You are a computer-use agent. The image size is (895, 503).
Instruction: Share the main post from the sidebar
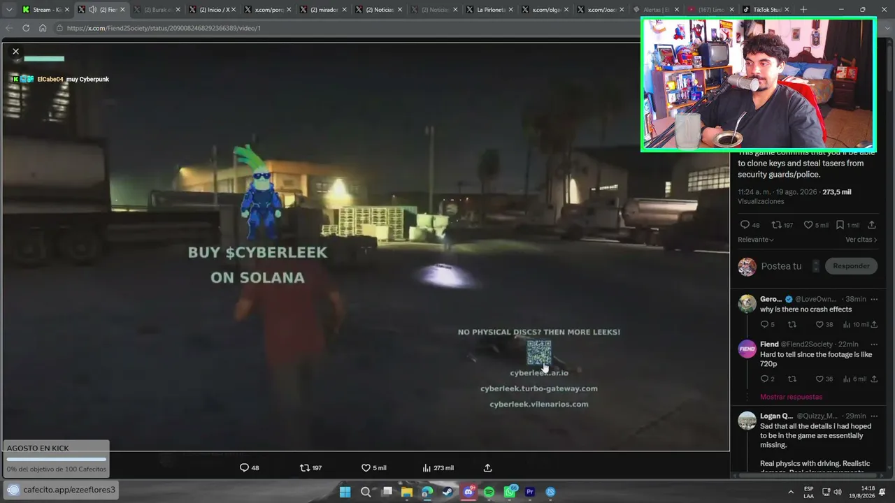point(872,225)
